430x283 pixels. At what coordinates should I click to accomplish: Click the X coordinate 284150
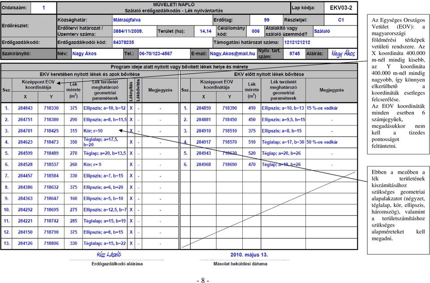click(x=25, y=232)
